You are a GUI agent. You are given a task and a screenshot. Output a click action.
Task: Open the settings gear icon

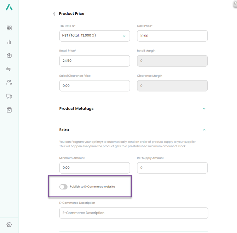[x=9, y=225]
